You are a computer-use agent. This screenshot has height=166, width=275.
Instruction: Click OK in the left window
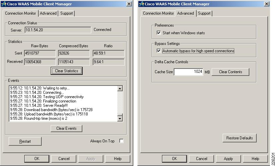click(x=37, y=159)
